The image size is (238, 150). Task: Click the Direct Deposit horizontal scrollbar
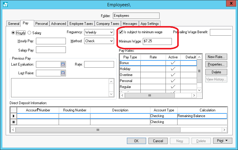98,130
